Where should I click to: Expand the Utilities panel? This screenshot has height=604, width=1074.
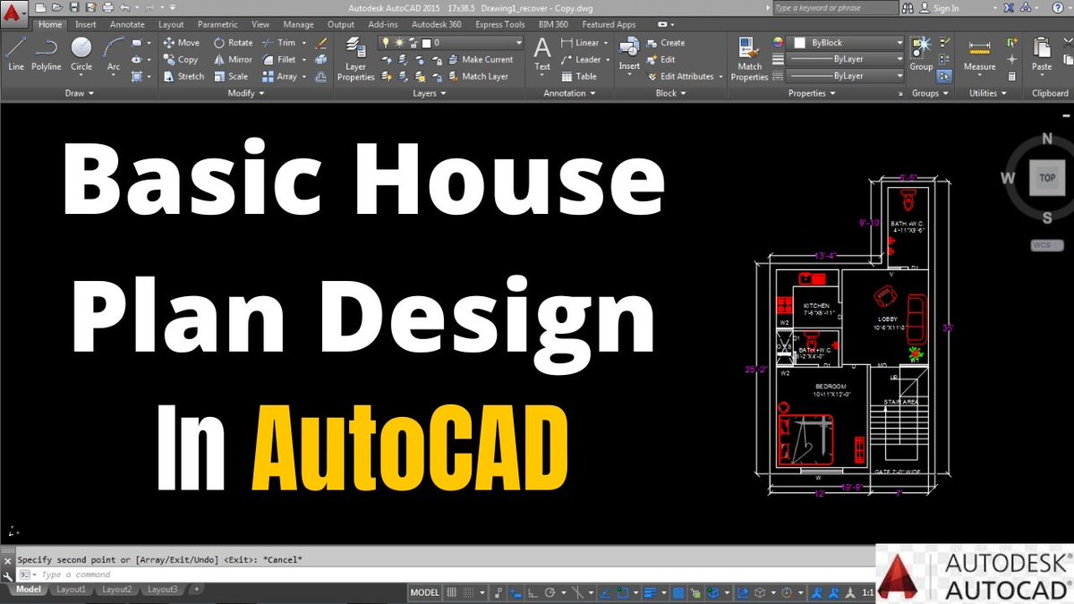click(988, 93)
